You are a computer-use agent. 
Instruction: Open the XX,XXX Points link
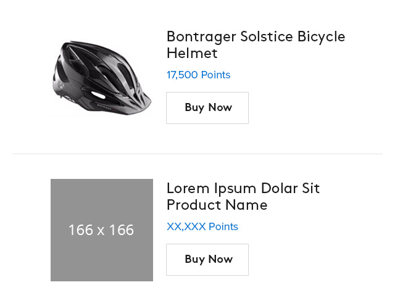pos(202,227)
